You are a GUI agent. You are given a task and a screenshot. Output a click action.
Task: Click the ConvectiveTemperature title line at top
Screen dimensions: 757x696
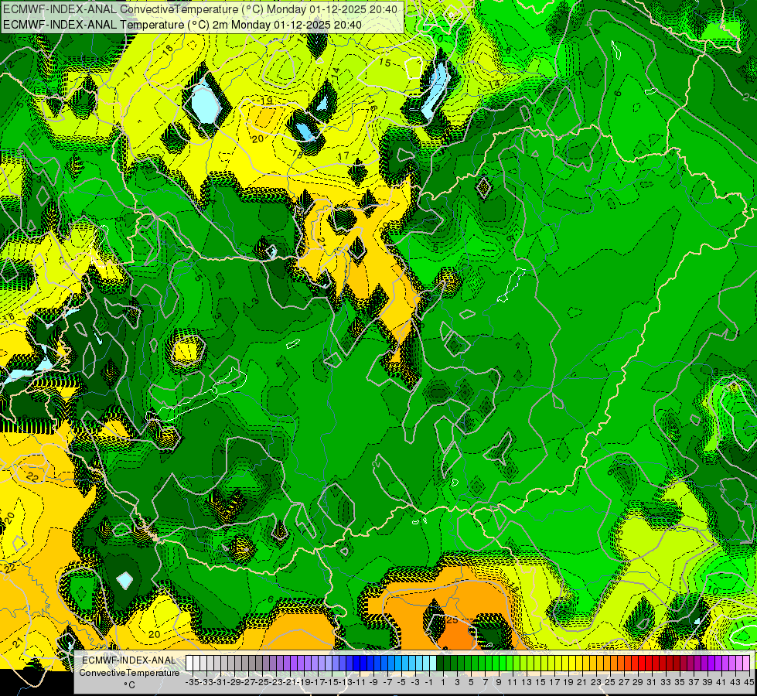click(200, 9)
